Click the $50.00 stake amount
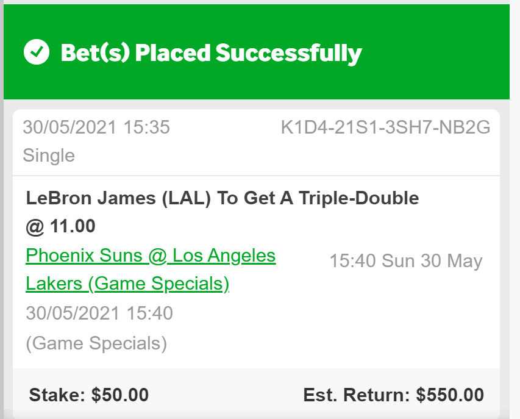This screenshot has width=520, height=419. (x=120, y=395)
